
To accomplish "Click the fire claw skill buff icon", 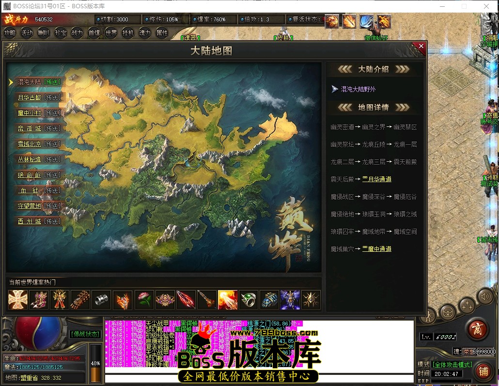I will (384, 21).
